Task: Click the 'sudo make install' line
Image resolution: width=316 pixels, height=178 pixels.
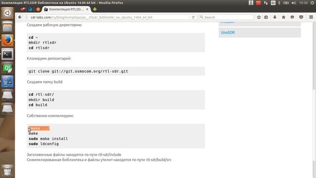Action: click(x=48, y=138)
